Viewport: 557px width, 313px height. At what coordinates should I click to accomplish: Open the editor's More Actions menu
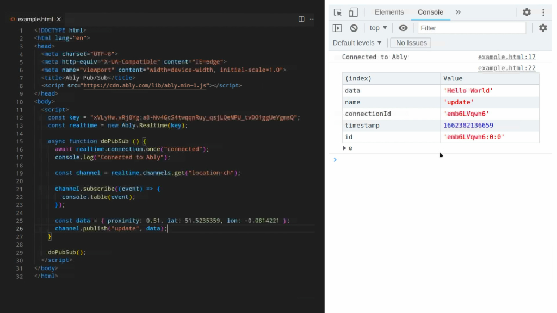click(312, 19)
